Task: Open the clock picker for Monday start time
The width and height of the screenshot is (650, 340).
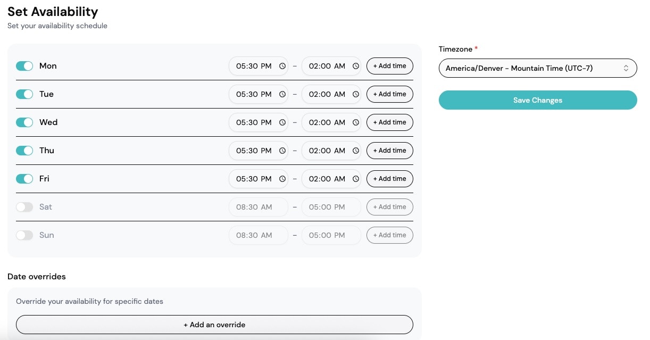Action: click(282, 66)
